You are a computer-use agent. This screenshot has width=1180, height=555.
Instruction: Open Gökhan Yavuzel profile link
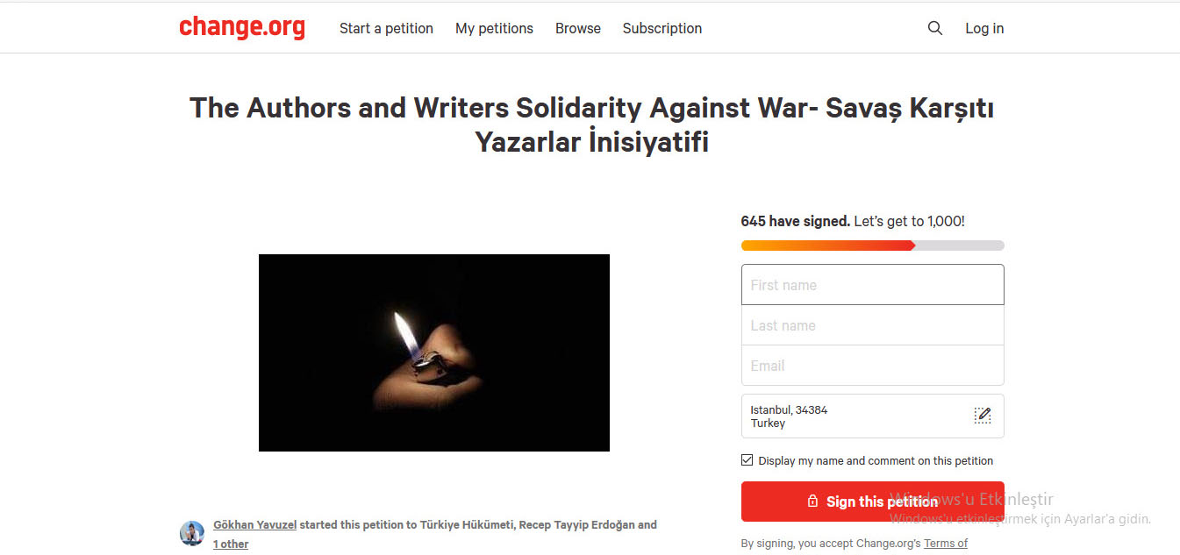(255, 525)
